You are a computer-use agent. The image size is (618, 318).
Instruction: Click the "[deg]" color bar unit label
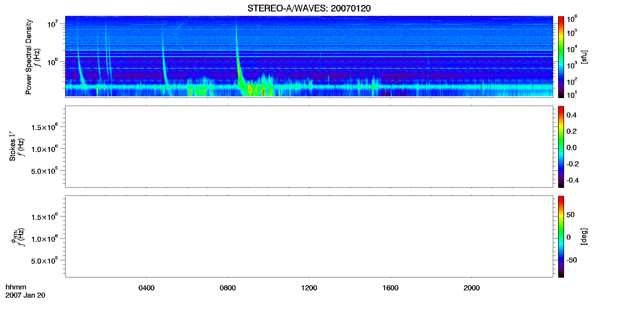point(584,236)
